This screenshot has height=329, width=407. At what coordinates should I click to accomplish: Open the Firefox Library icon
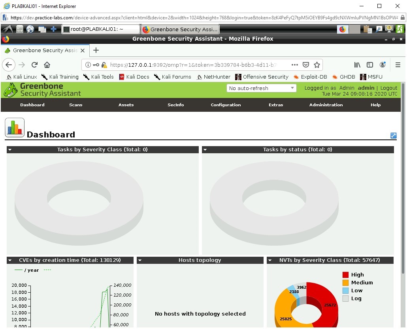(357, 65)
